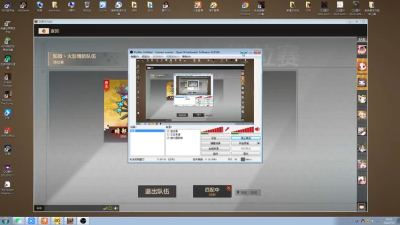Select the second friend avatar with red hair

tap(361, 66)
